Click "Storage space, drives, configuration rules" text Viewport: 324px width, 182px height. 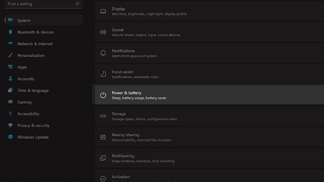pyautogui.click(x=144, y=119)
